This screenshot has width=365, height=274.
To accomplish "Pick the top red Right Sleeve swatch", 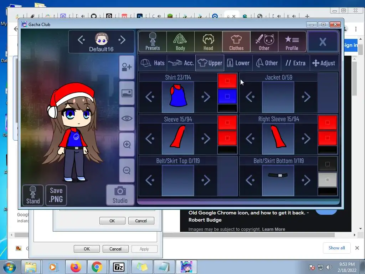I will [328, 123].
